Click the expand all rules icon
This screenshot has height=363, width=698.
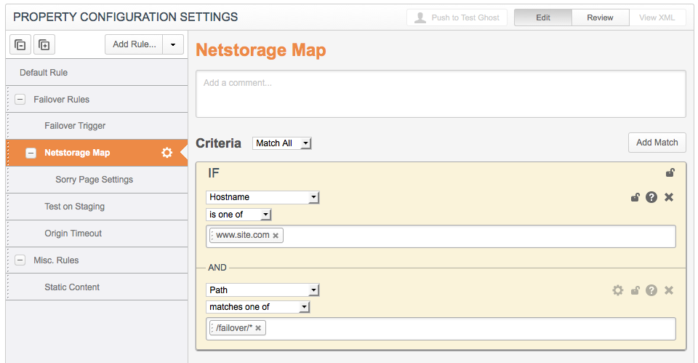coord(44,45)
